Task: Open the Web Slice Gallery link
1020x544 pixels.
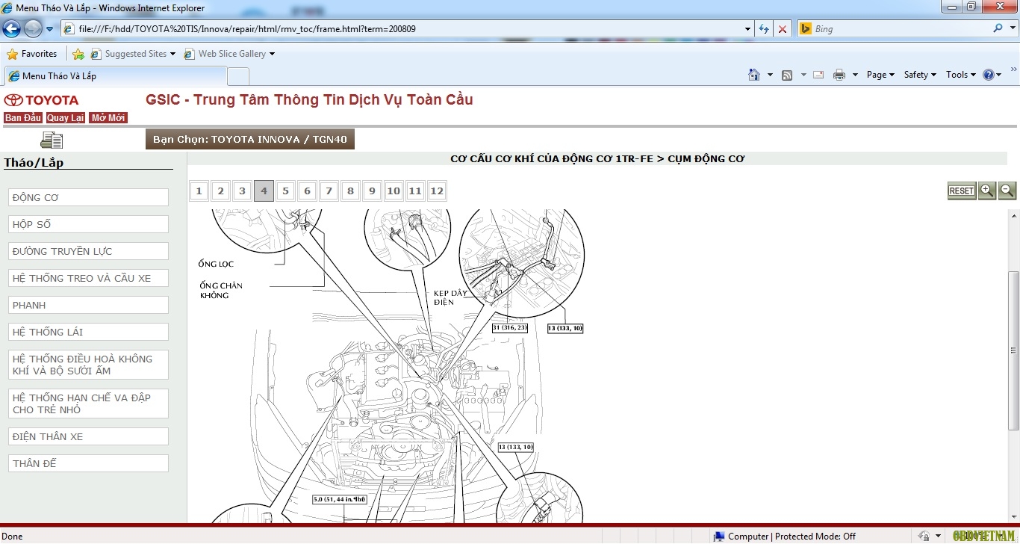Action: (x=229, y=54)
